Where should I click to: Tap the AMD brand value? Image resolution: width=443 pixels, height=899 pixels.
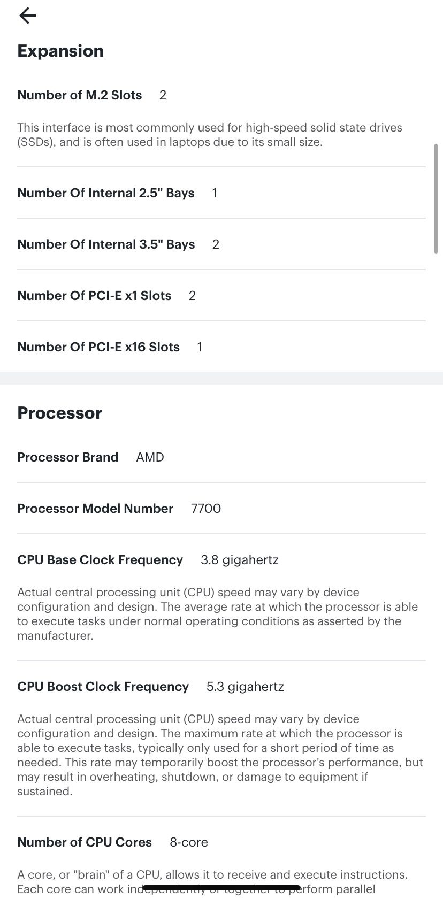[150, 457]
